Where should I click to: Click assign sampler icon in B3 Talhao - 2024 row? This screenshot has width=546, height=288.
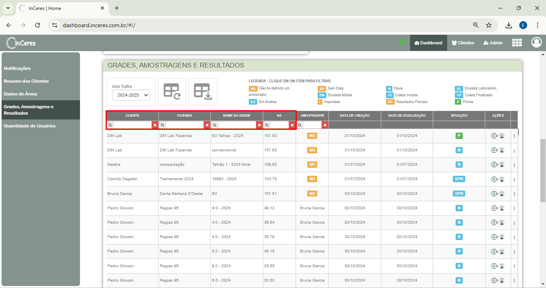494,136
